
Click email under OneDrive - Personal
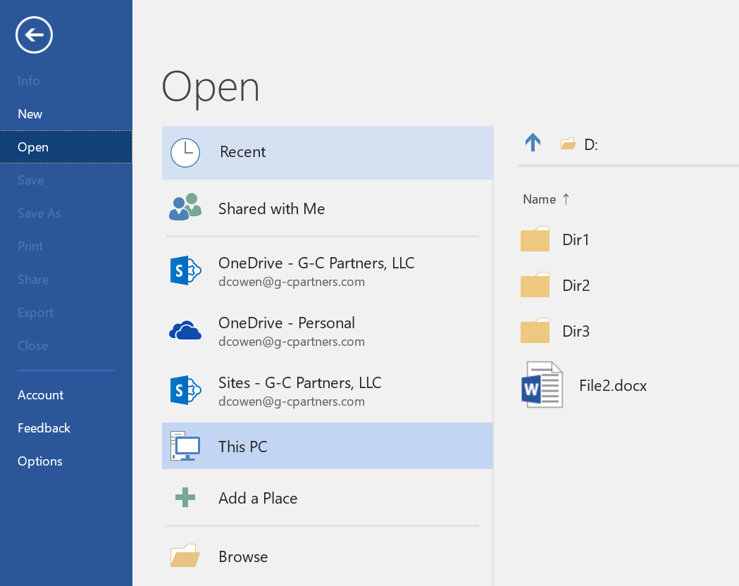tap(292, 342)
